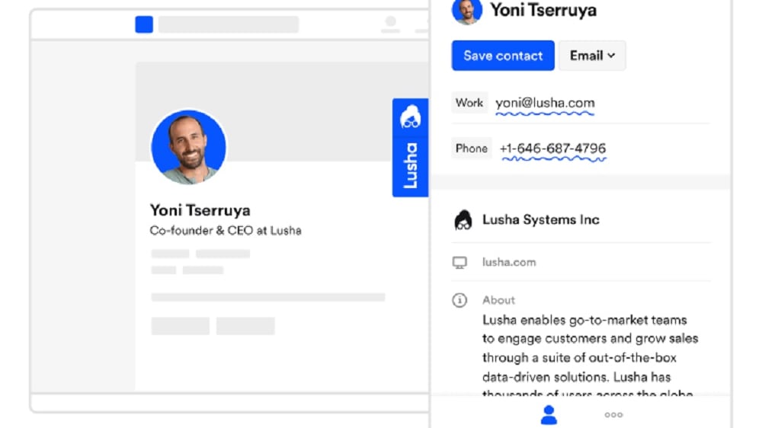Screen dimensions: 762x428
Task: Click Yoni Tserruya's avatar in Lusha panel
Action: pyautogui.click(x=467, y=11)
